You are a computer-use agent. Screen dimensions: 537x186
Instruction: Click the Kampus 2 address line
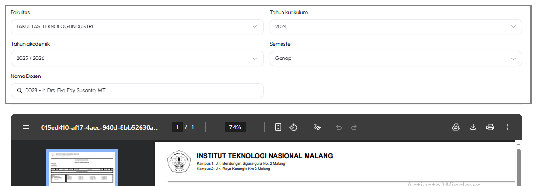click(233, 169)
